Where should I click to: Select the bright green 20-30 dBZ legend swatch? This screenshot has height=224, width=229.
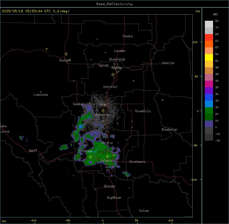coord(209,111)
